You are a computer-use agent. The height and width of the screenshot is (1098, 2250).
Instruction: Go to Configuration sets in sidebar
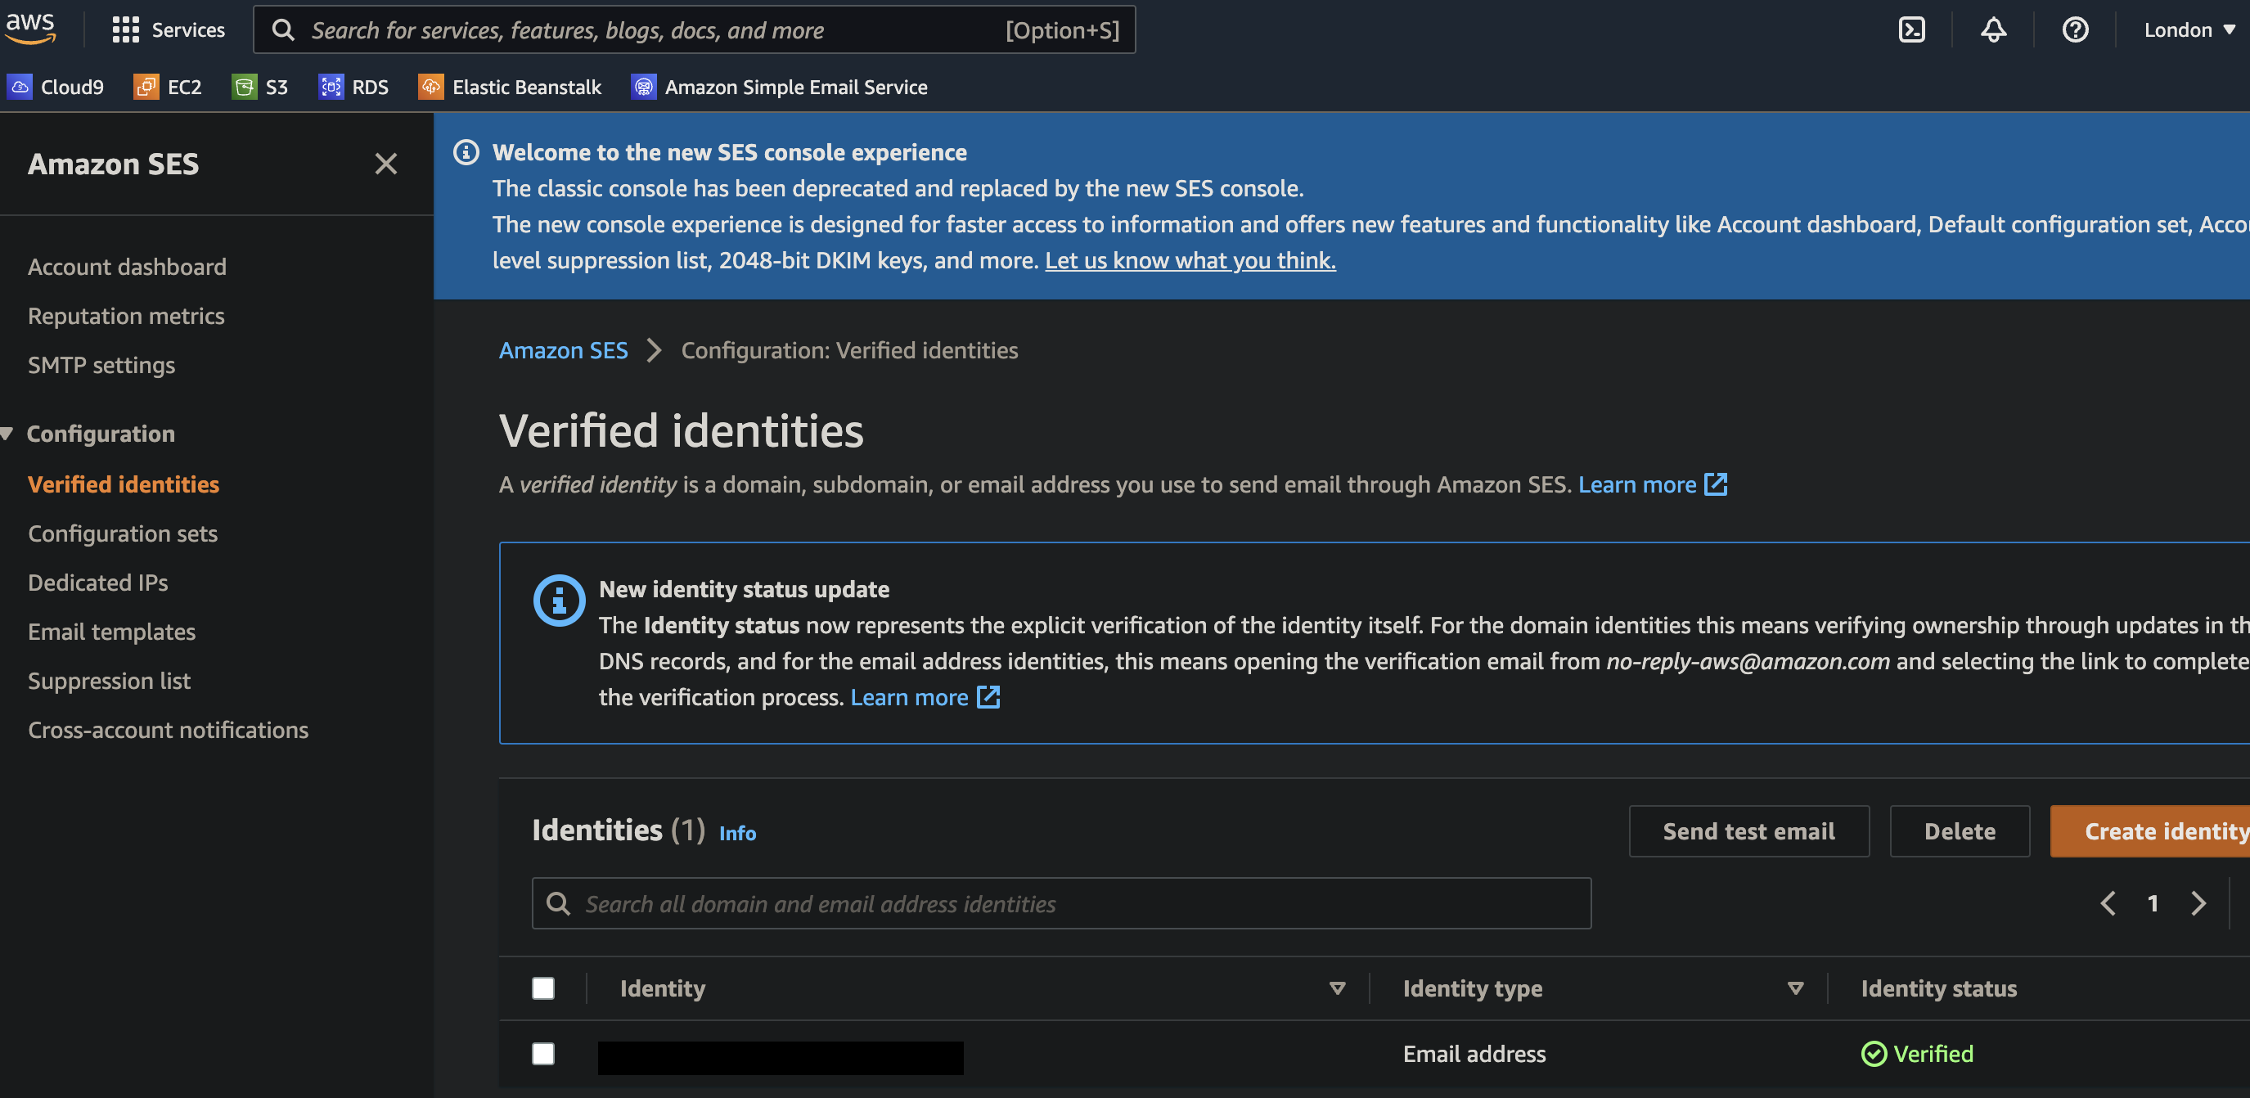tap(122, 533)
